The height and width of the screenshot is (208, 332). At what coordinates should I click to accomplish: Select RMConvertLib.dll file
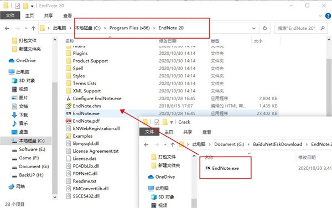(91, 189)
